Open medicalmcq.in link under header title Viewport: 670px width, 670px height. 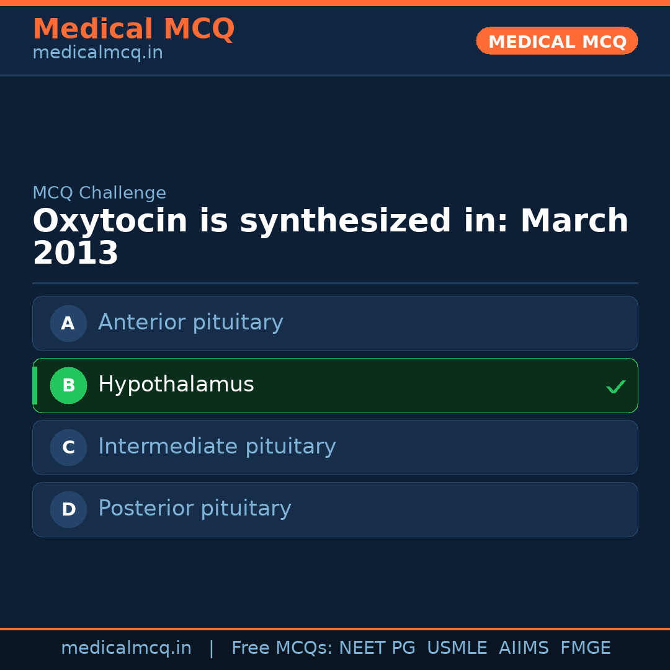pyautogui.click(x=97, y=53)
